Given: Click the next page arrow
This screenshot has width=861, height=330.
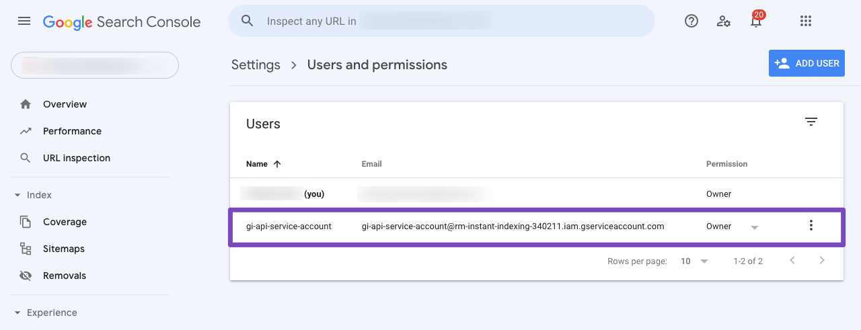Looking at the screenshot, I should pyautogui.click(x=822, y=261).
